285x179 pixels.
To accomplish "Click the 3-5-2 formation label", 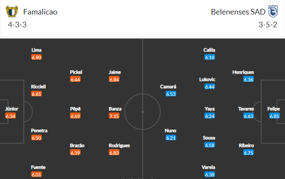I will coord(268,25).
